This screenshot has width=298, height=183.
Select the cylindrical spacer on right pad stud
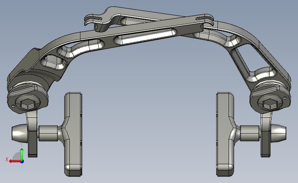(250, 133)
